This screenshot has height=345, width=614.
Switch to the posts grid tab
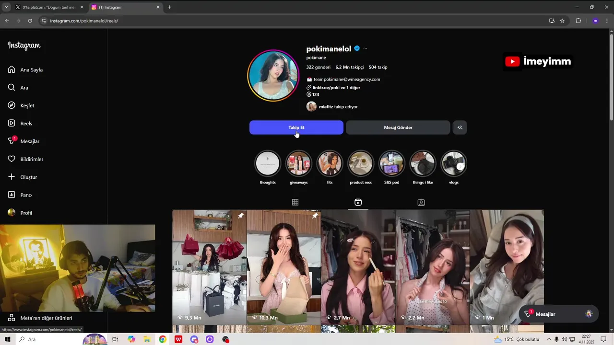[x=295, y=202]
